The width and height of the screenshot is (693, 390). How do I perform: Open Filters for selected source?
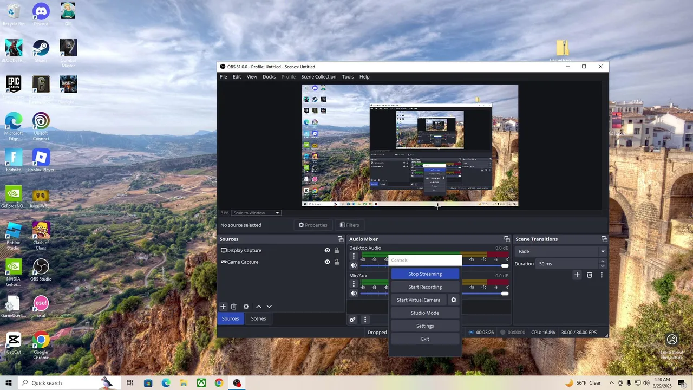click(x=349, y=225)
